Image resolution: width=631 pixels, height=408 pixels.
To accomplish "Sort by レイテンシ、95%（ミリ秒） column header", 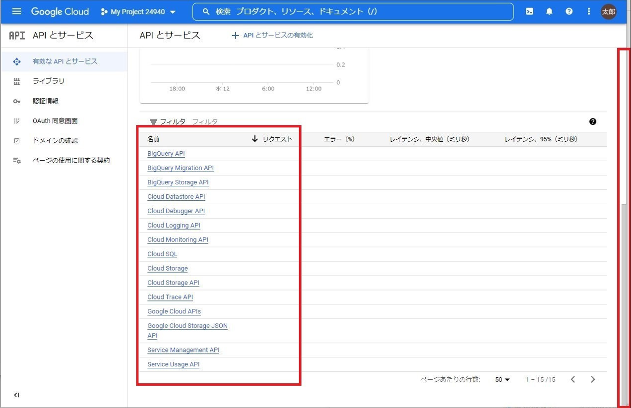I will [541, 139].
